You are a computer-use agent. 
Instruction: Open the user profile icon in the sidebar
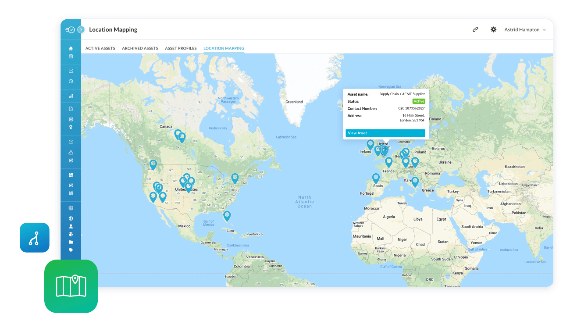click(71, 226)
